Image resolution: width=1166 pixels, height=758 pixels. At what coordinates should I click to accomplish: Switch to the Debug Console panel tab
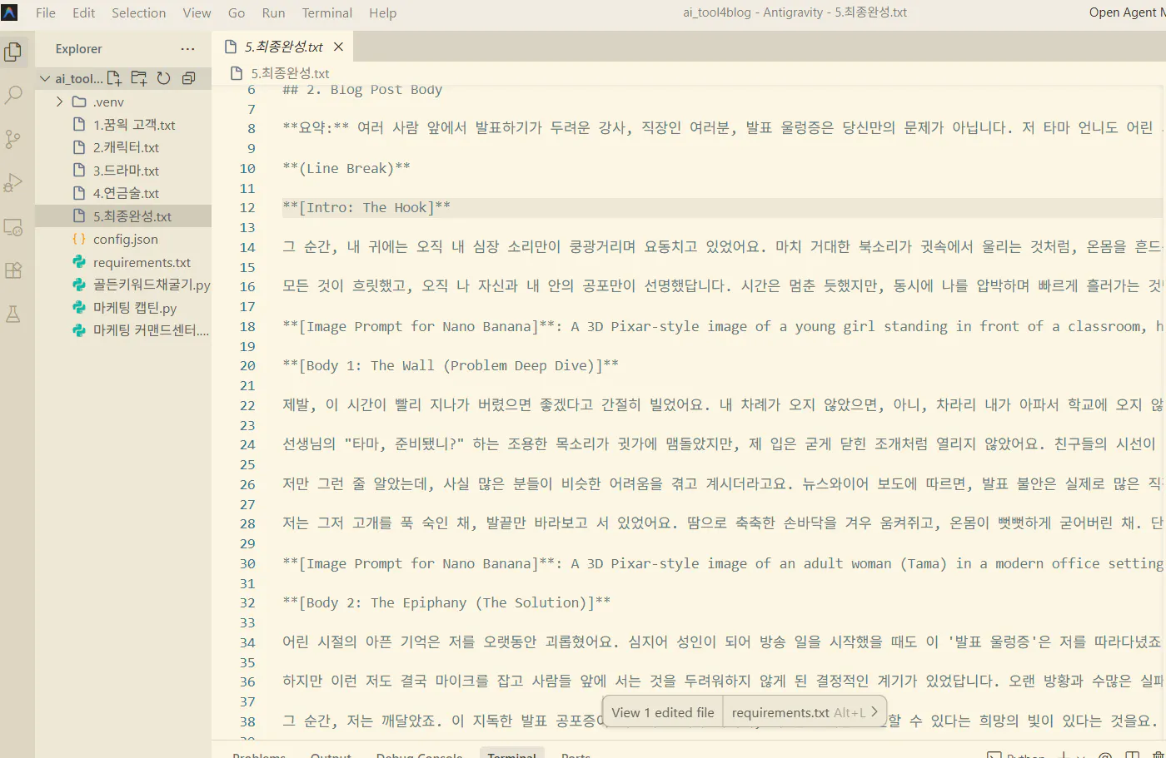coord(419,754)
